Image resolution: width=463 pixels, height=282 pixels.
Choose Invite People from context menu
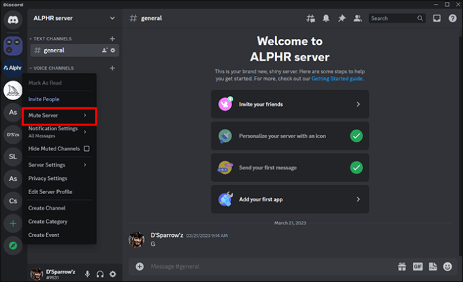click(x=59, y=99)
